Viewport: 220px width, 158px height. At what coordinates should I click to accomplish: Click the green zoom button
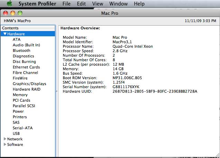(20, 13)
